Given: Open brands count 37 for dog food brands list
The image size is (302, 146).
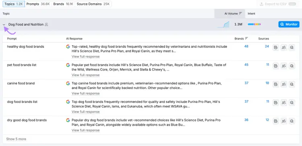Looking at the screenshot, I should pos(246,102).
